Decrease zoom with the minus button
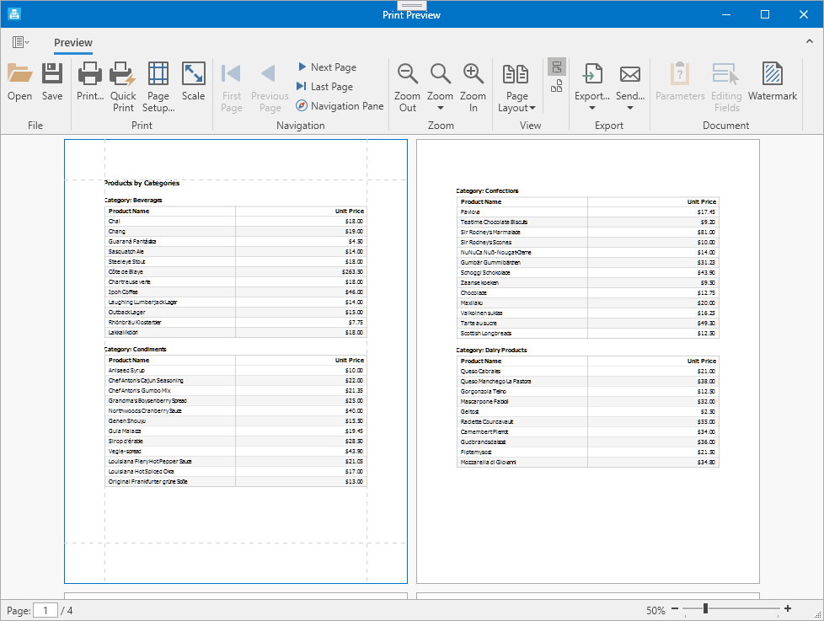 [675, 608]
